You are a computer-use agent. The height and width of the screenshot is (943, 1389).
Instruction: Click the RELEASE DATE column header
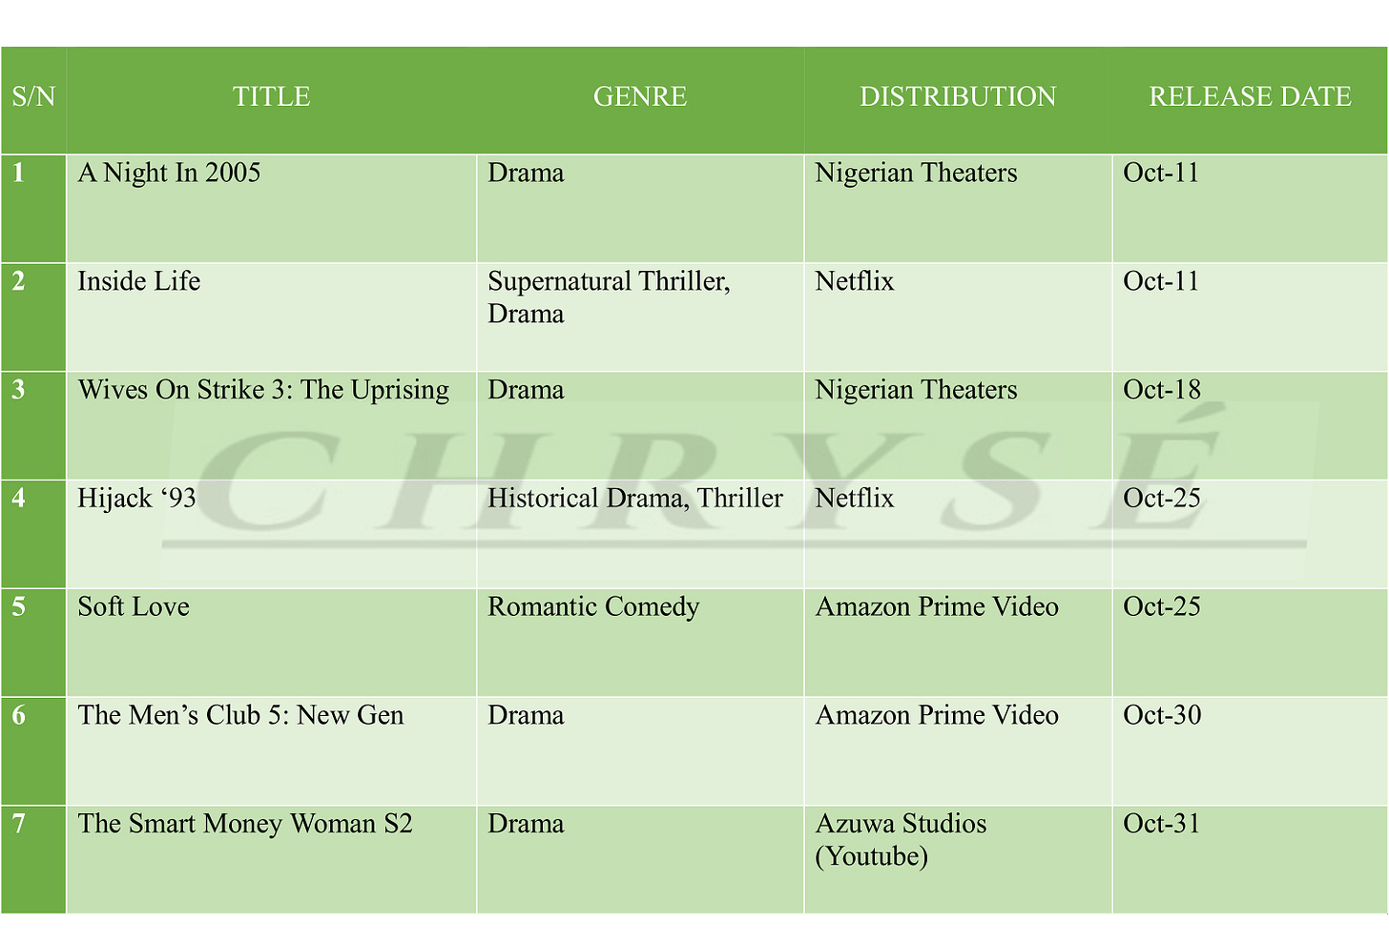coord(1250,96)
